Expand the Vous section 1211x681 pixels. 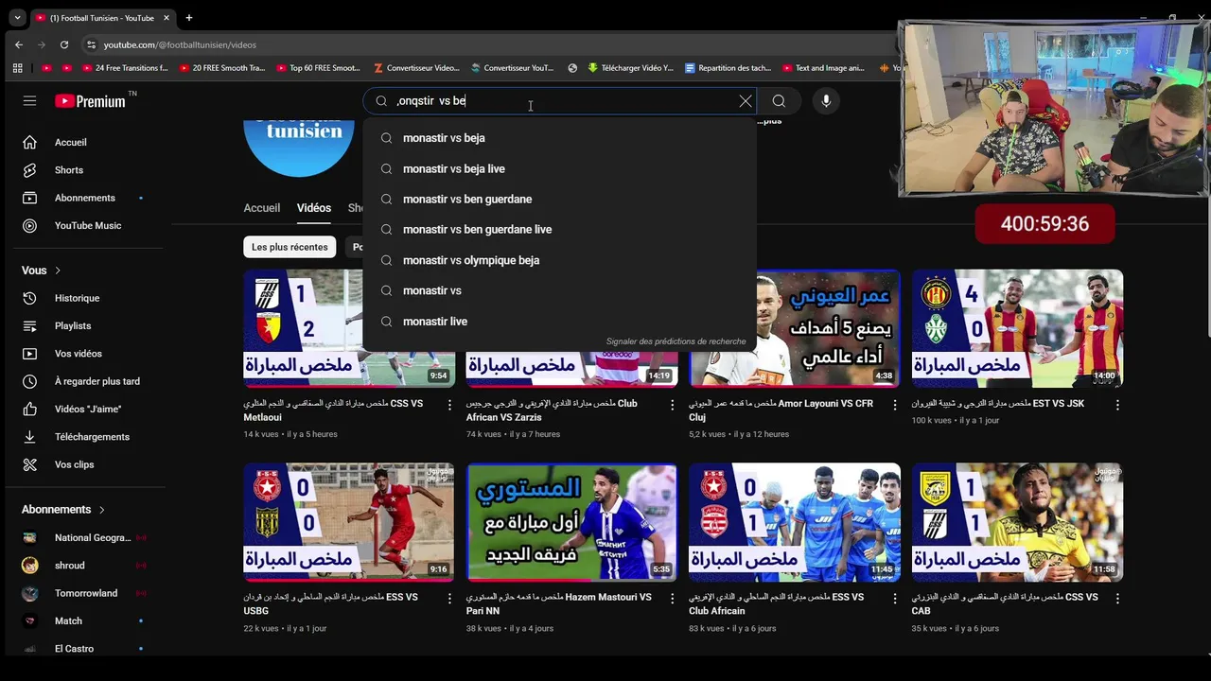tap(42, 271)
